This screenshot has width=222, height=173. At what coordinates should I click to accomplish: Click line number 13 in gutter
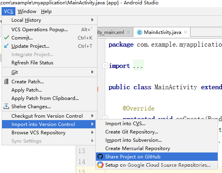click(82, 151)
